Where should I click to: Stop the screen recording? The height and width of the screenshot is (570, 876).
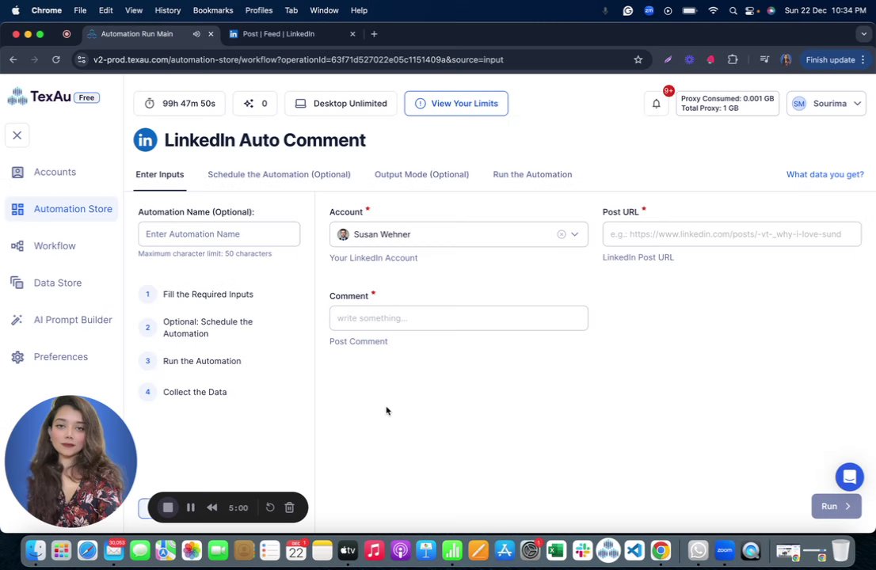coord(168,507)
